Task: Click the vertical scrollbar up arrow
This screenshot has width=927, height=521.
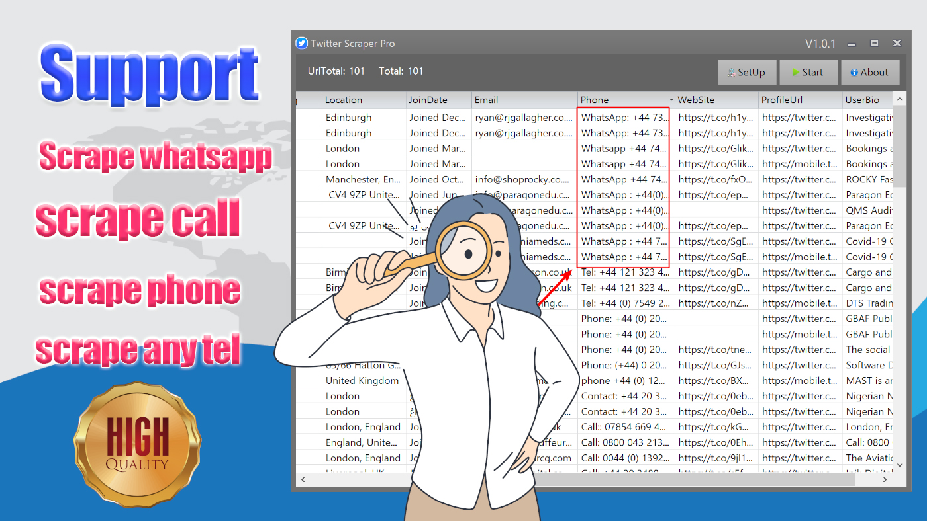Action: pos(899,100)
